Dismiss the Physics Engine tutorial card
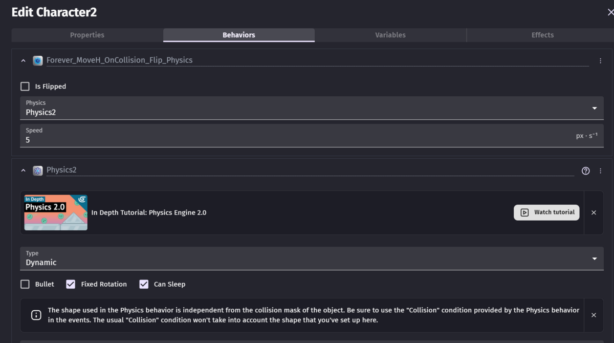The height and width of the screenshot is (343, 614). click(x=594, y=212)
